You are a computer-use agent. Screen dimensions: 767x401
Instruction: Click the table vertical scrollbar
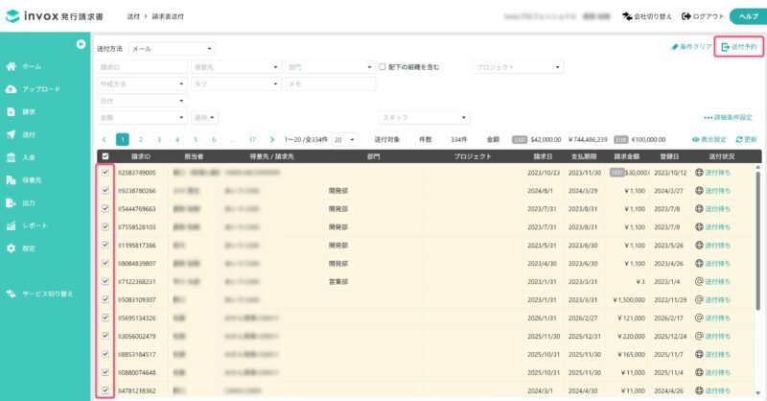(x=758, y=240)
